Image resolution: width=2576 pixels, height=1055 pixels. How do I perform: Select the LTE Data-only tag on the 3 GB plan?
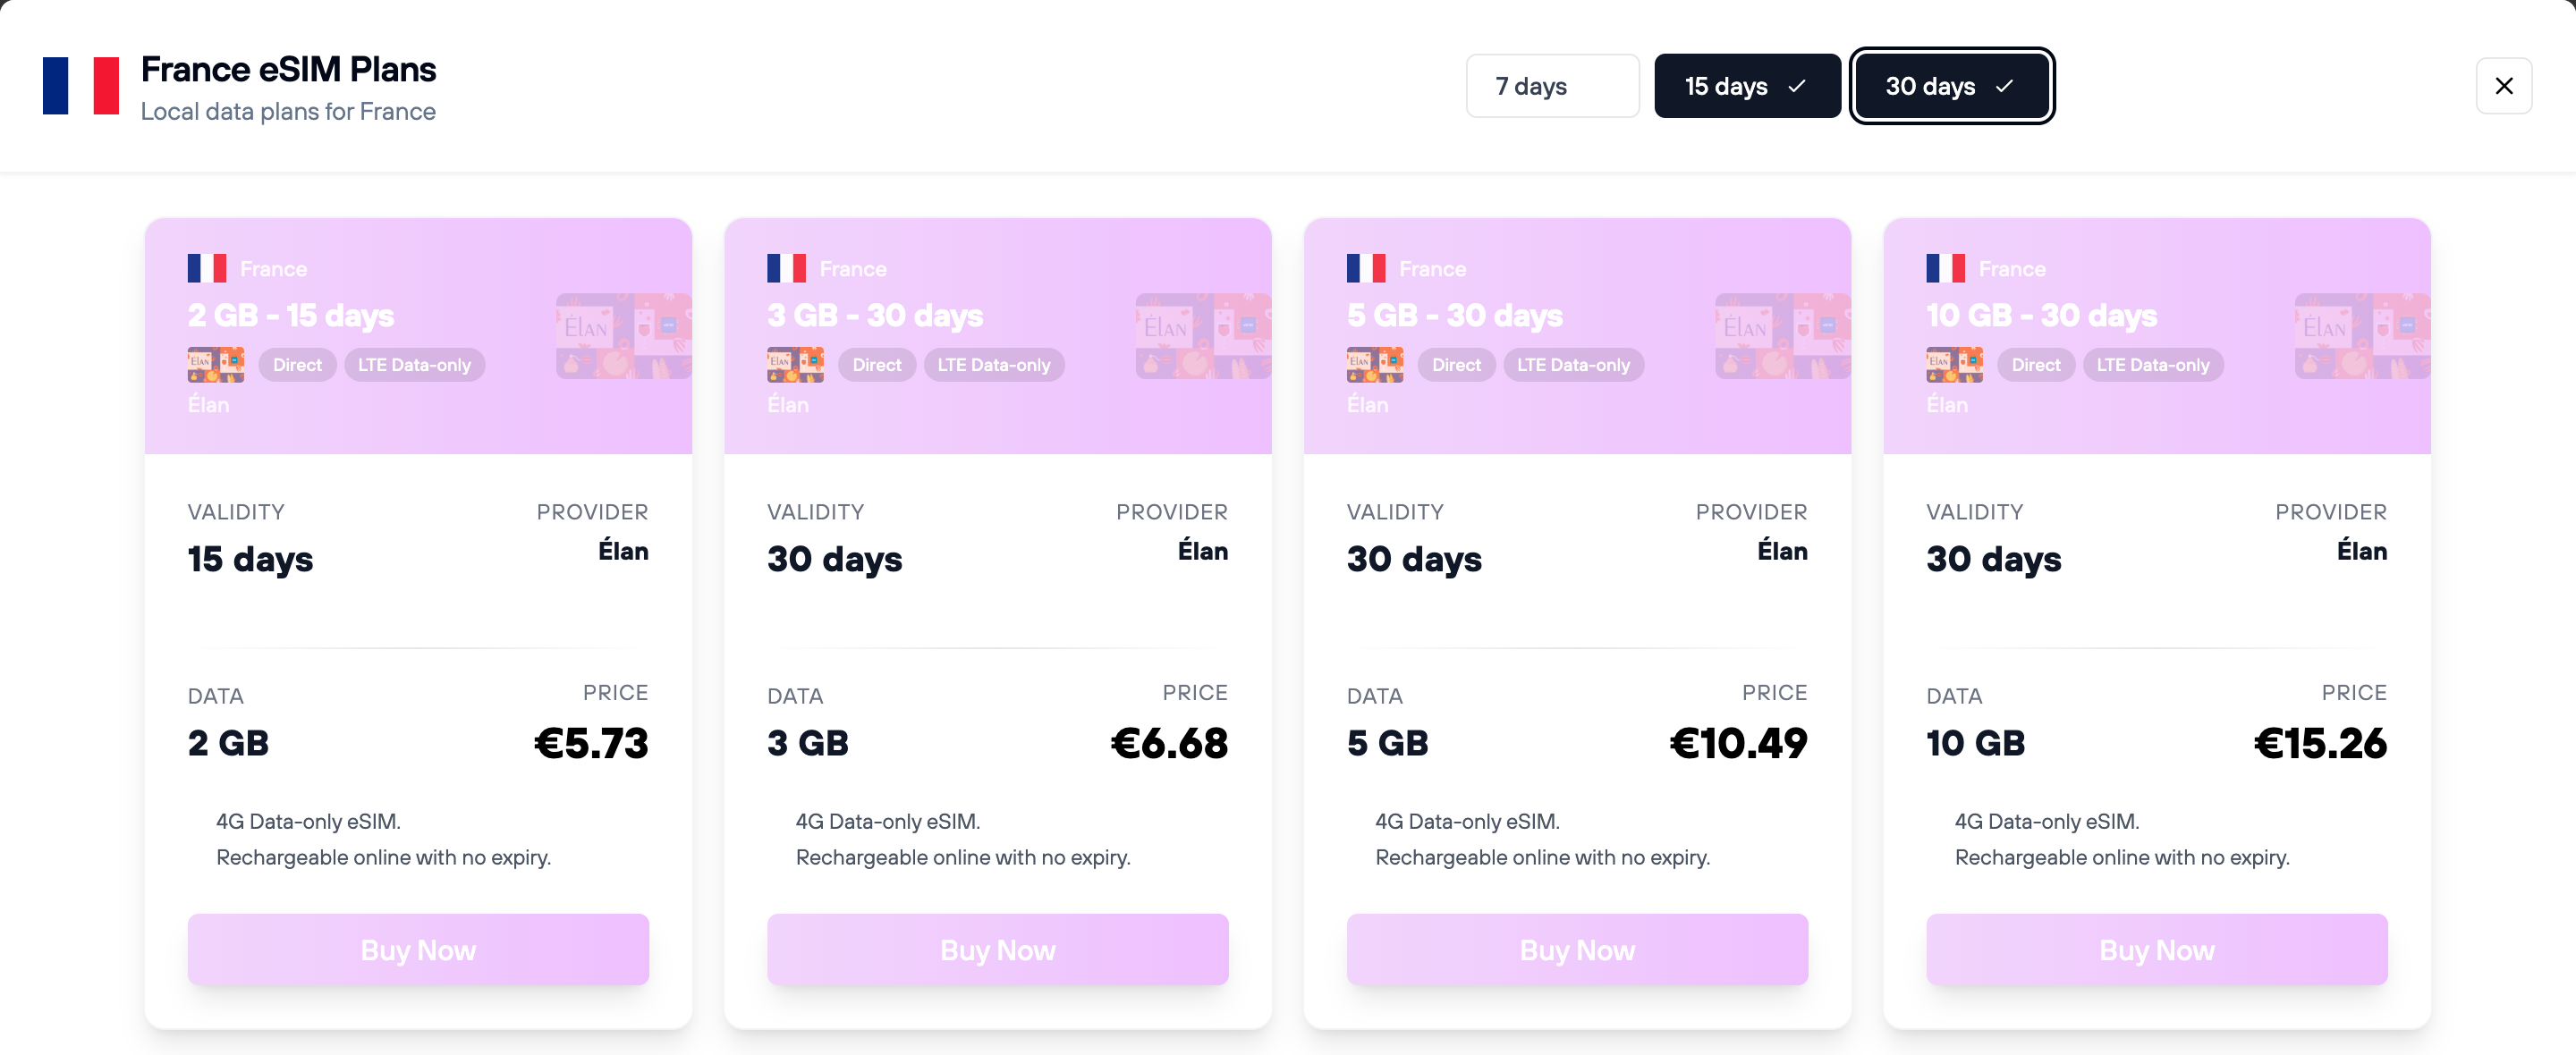coord(994,365)
